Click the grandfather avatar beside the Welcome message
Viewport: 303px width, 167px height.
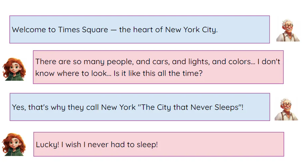pyautogui.click(x=288, y=30)
